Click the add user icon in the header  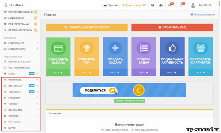[161, 5]
